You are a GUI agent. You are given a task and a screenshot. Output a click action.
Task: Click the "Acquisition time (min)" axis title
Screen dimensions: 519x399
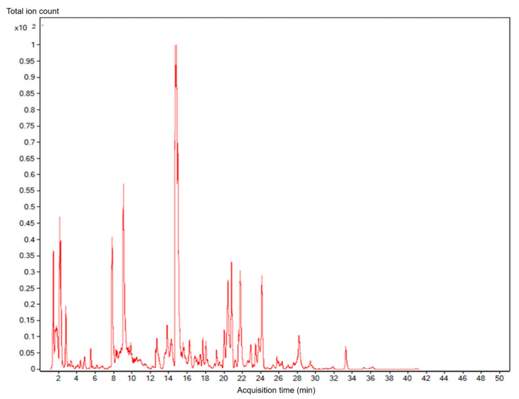click(x=276, y=390)
